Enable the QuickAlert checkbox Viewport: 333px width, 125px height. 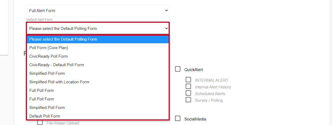click(x=178, y=69)
